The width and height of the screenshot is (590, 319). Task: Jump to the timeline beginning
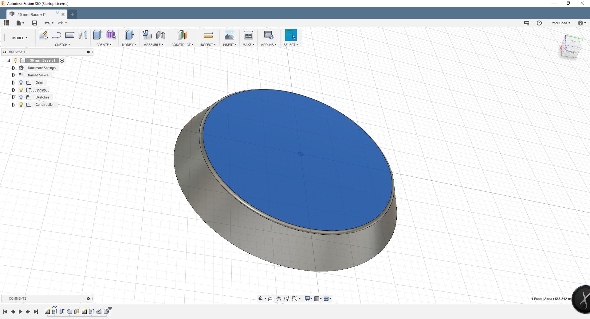tap(5, 312)
